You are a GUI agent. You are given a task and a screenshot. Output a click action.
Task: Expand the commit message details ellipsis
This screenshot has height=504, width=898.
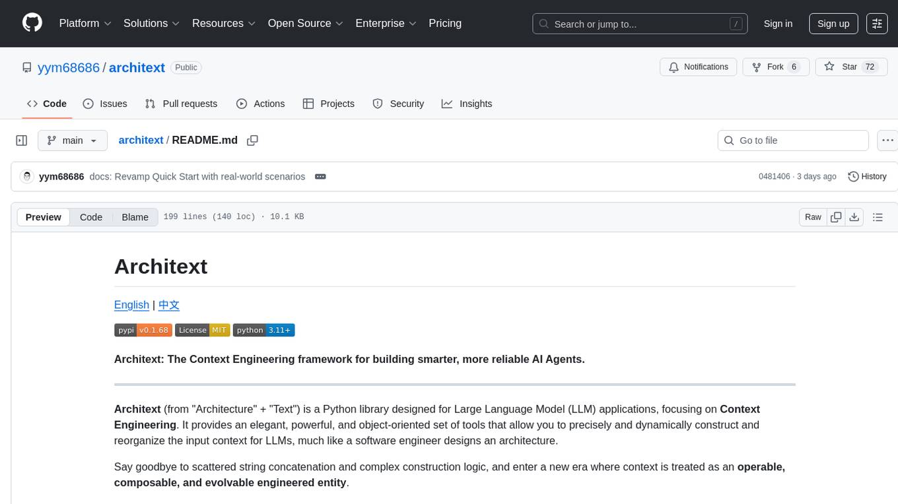(x=320, y=176)
